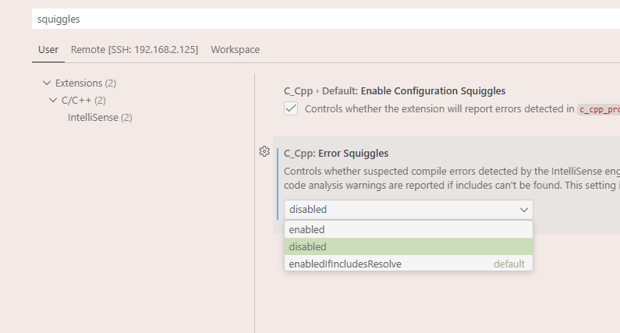Click the Error Squiggles combo box showing 'disabled'
Screen dimensions: 620x333
(398, 210)
